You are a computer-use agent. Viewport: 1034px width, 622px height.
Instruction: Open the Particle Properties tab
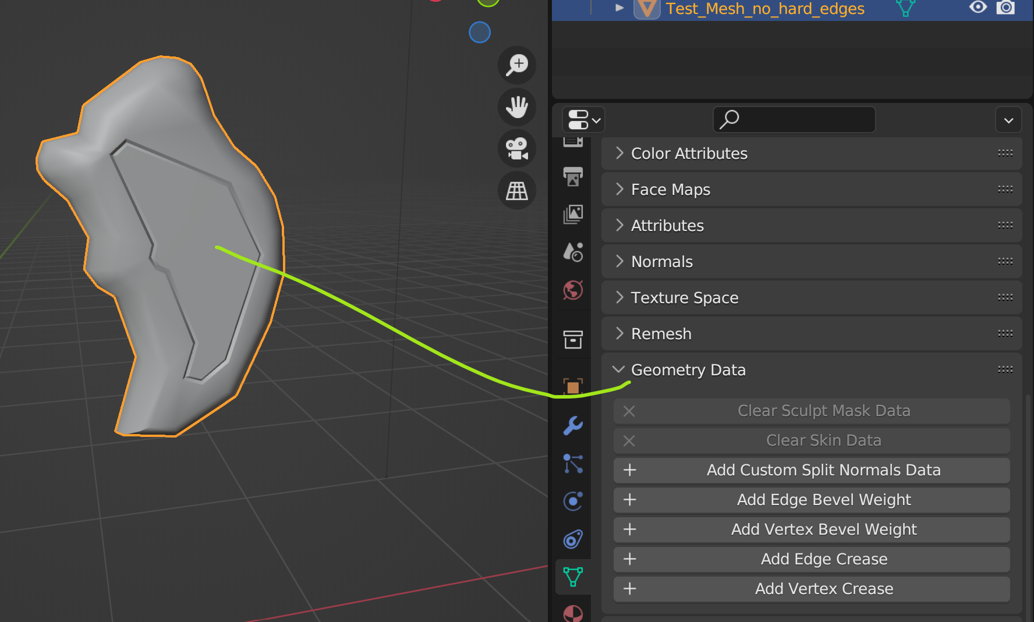[573, 464]
